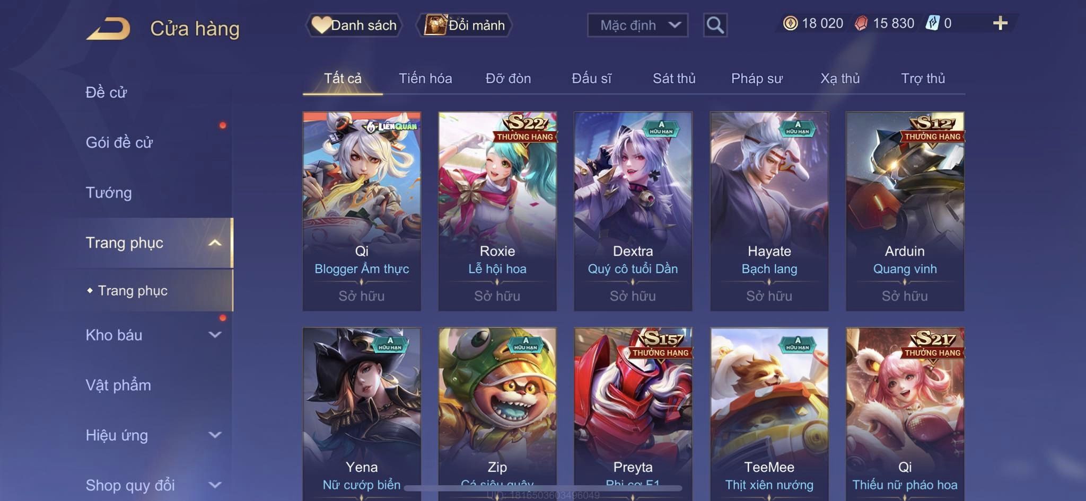Switch to the Sát thủ tab
Viewport: 1086px width, 501px height.
tap(673, 78)
